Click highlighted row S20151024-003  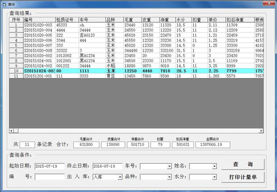point(136,71)
